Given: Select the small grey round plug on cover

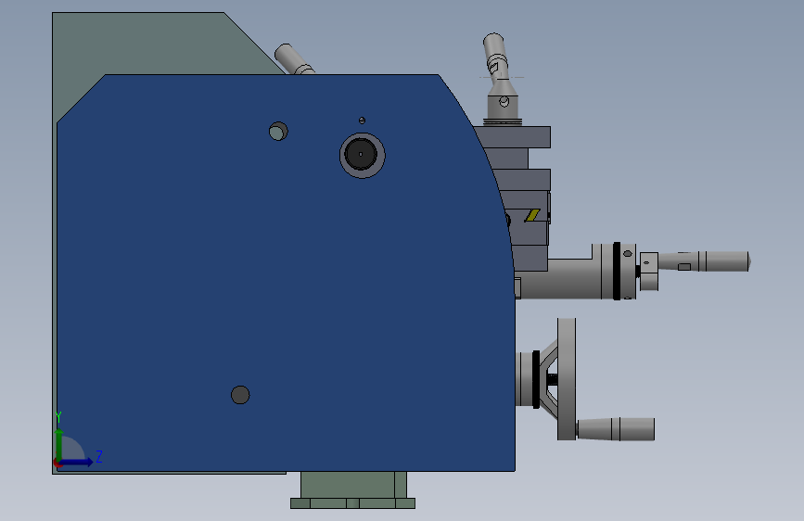Looking at the screenshot, I should click(278, 132).
